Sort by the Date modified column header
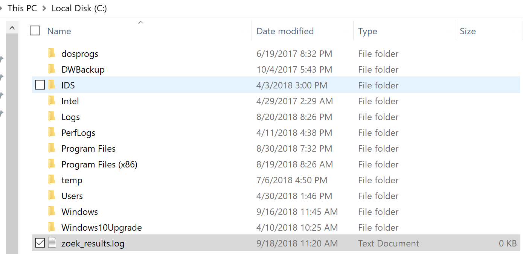Screen dimensions: 523x254 [285, 31]
